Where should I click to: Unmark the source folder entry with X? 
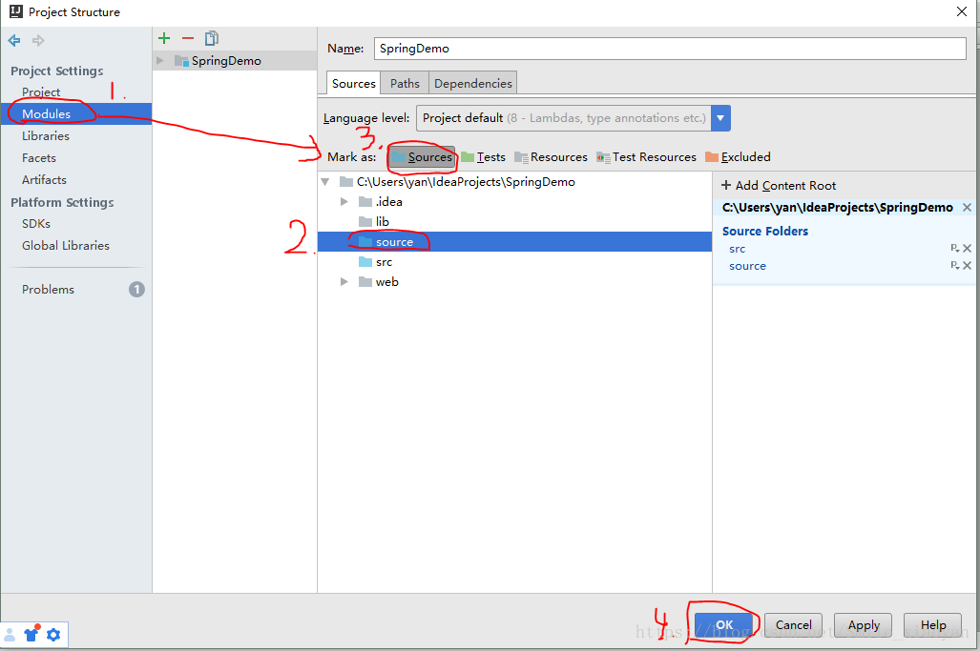(967, 265)
